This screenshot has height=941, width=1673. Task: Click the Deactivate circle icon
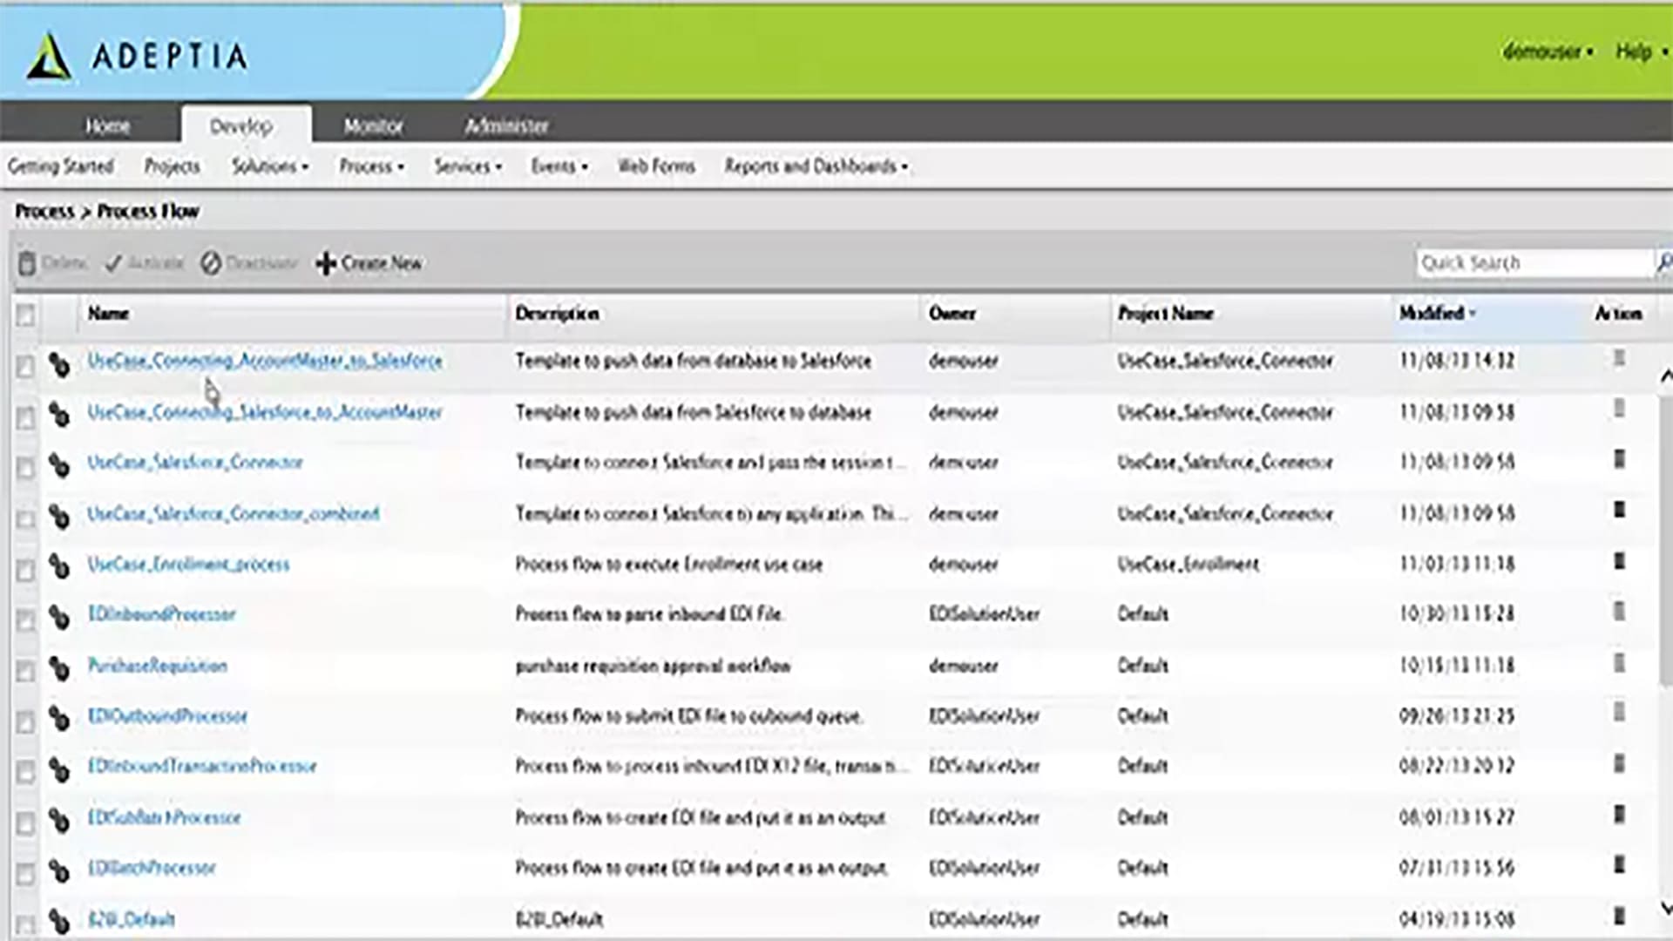211,263
